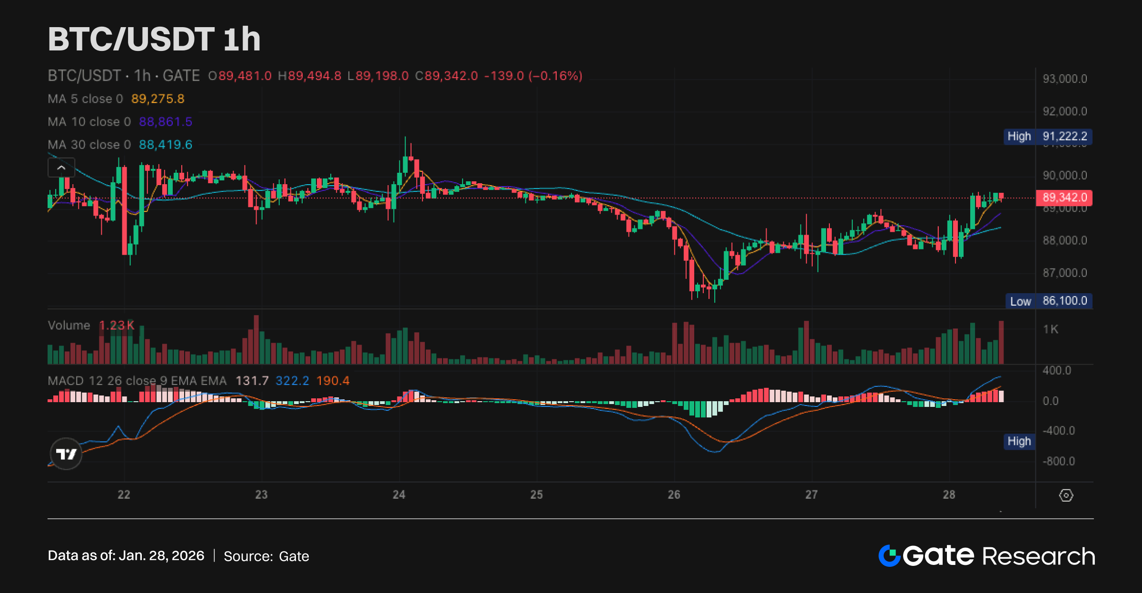This screenshot has width=1142, height=593.
Task: Click current price tag 89,342.0
Action: tap(1064, 198)
